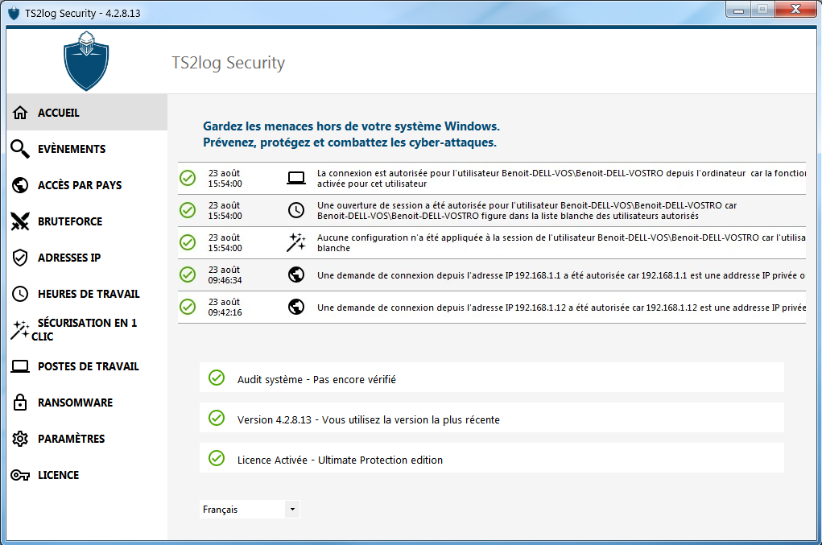This screenshot has height=545, width=822.
Task: Open the Licence section
Action: (x=87, y=475)
